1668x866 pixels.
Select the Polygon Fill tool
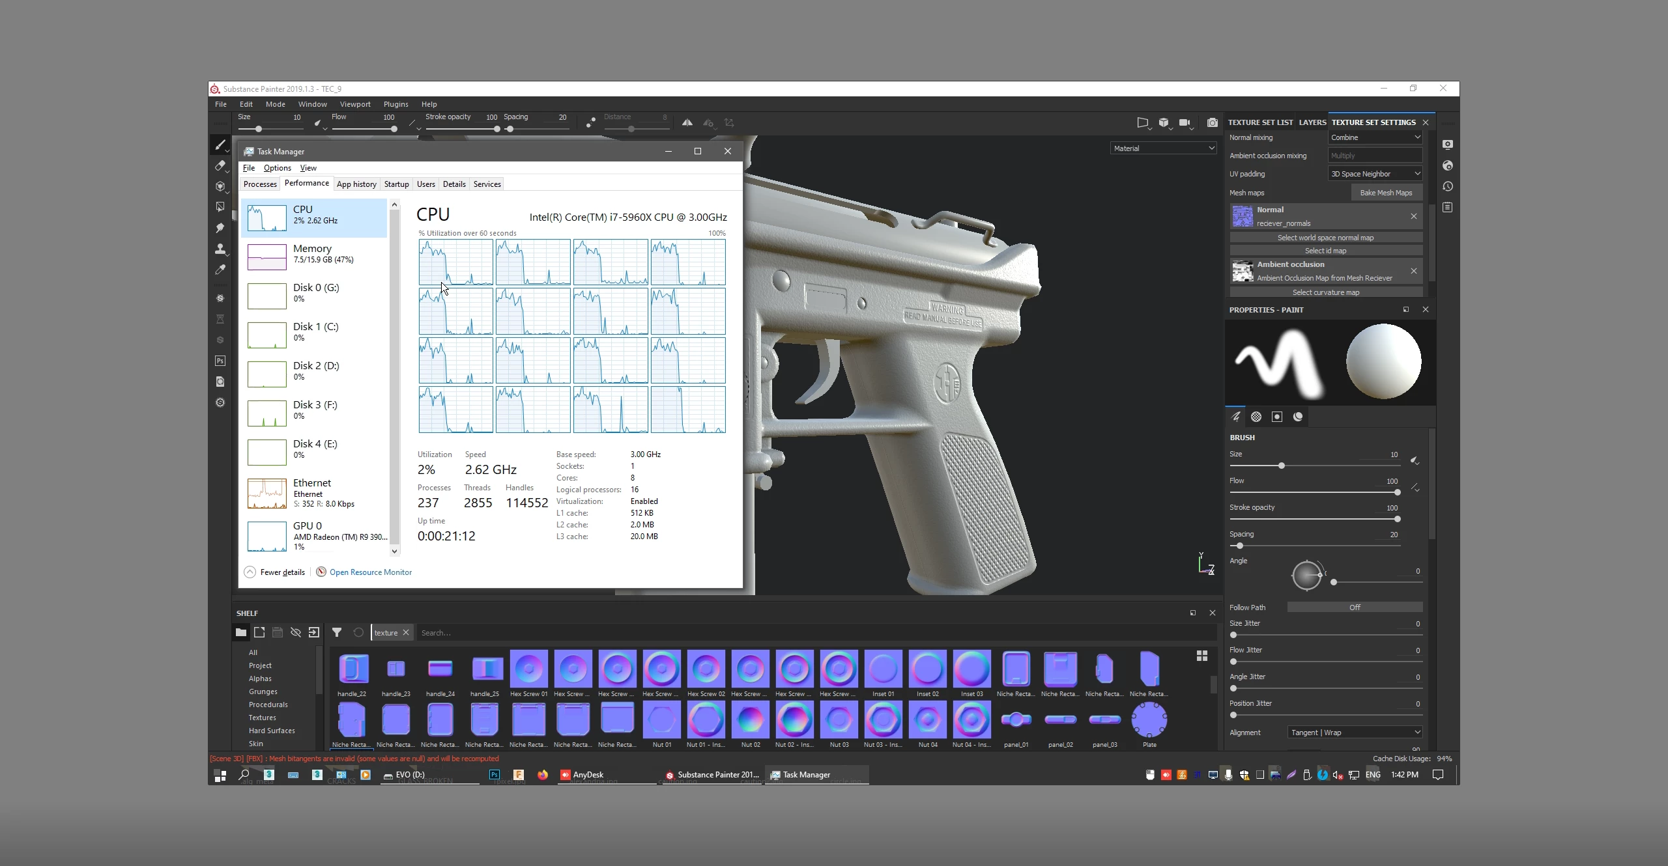pos(220,207)
